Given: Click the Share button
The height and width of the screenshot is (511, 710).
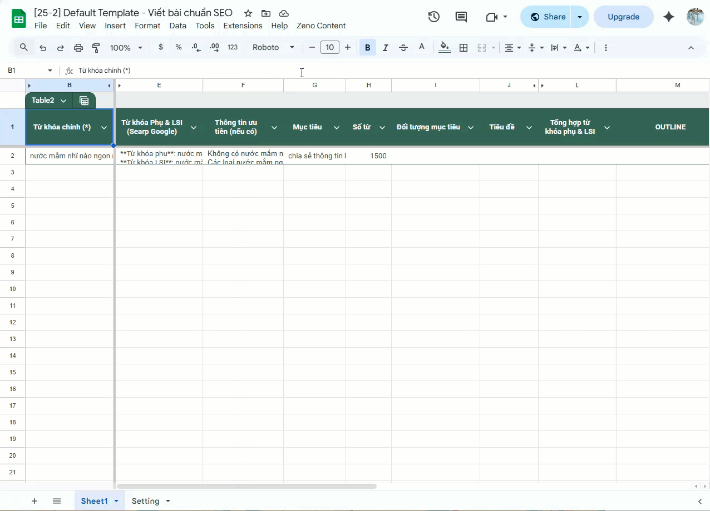Looking at the screenshot, I should tap(548, 17).
